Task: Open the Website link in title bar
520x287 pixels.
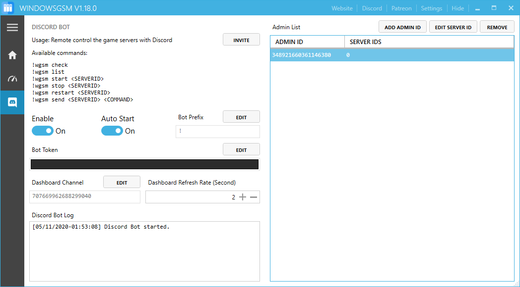Action: (342, 8)
